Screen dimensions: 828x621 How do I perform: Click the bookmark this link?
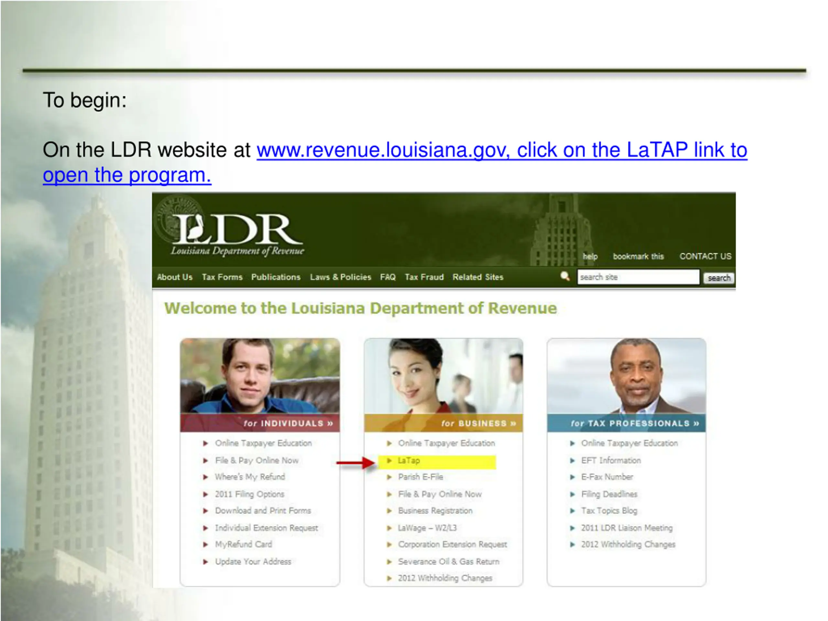click(638, 256)
